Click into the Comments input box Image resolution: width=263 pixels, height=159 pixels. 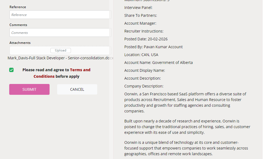[60, 33]
